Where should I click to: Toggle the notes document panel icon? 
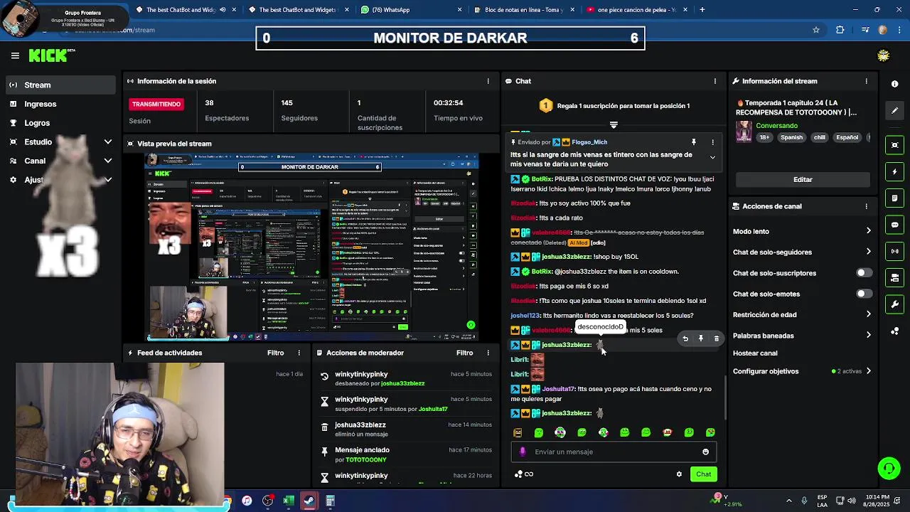[894, 198]
